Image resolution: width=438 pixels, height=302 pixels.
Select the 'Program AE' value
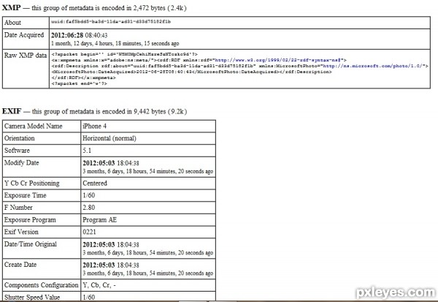pyautogui.click(x=99, y=220)
